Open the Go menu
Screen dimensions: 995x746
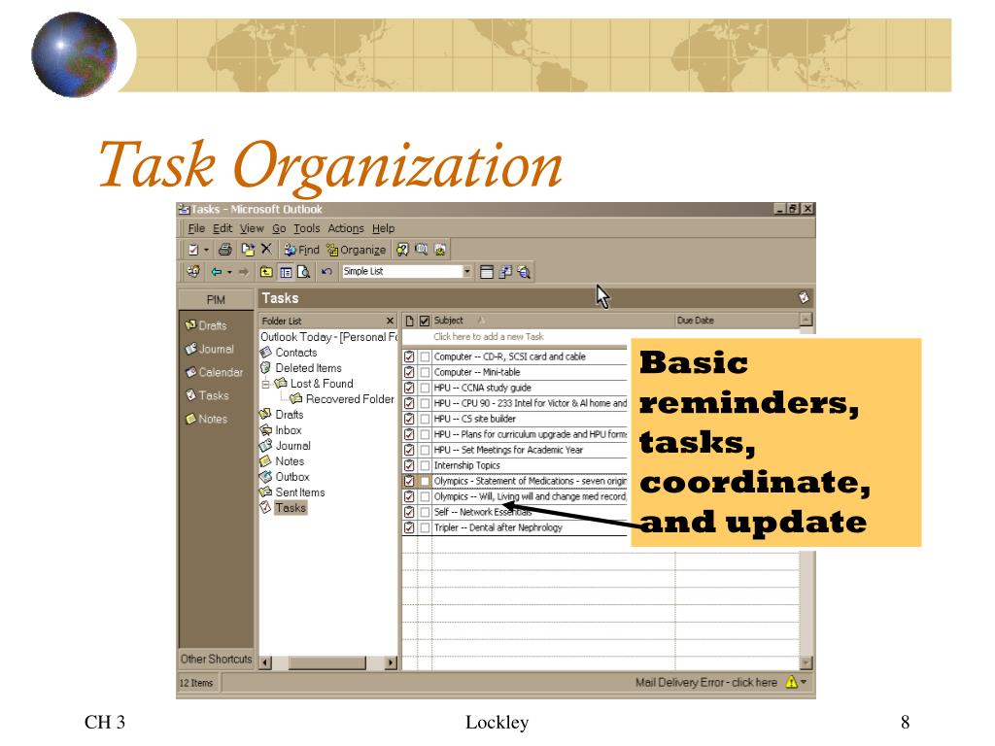(x=279, y=228)
